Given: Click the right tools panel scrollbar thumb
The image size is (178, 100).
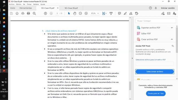Looking at the screenshot, I should [x=177, y=40].
